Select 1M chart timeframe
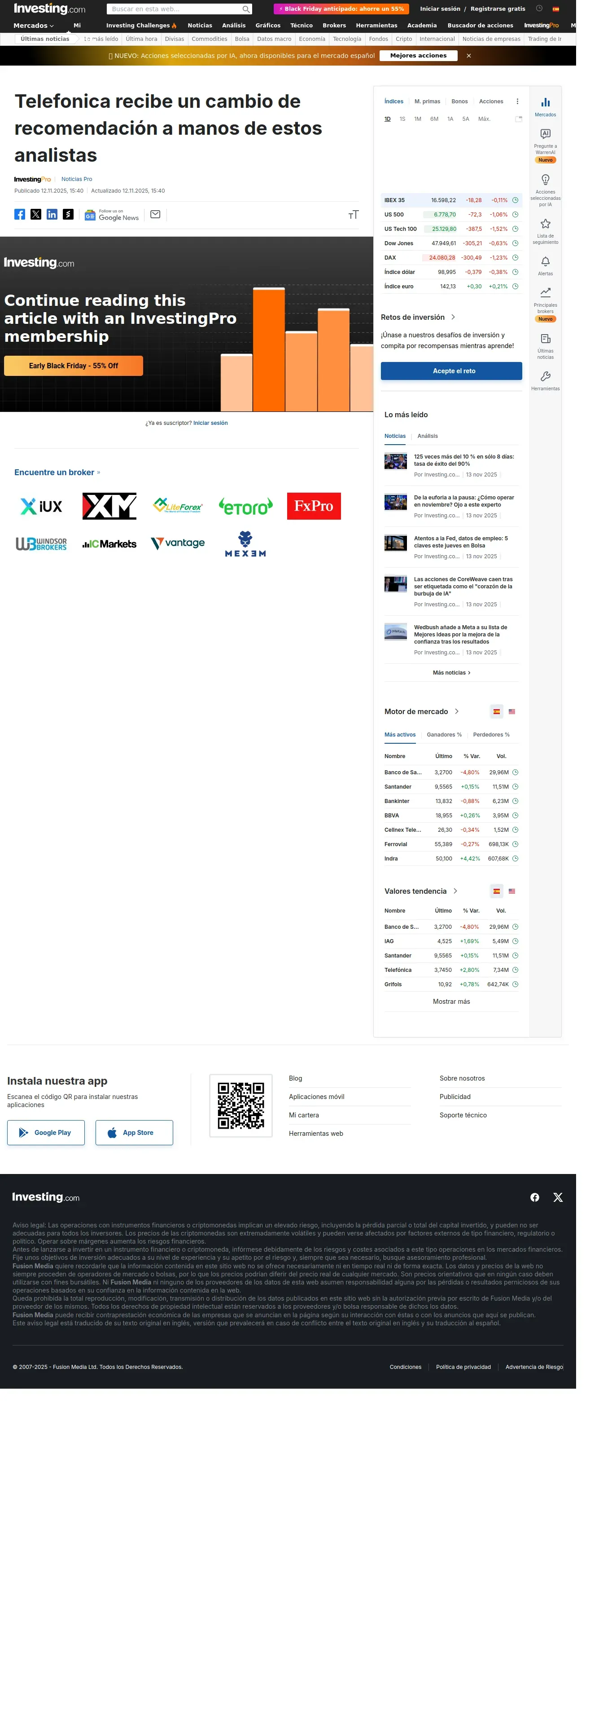The height and width of the screenshot is (1730, 590). click(x=418, y=119)
